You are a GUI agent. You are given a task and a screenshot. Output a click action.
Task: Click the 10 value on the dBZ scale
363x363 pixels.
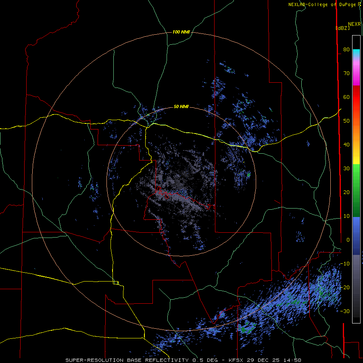pyautogui.click(x=346, y=216)
